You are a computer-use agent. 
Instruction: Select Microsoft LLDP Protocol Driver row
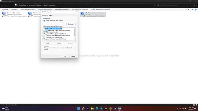[54, 37]
